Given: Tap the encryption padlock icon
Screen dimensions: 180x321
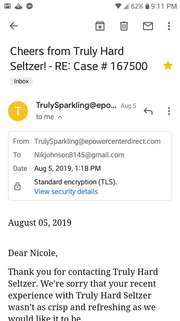Looking at the screenshot, I should click(x=17, y=186).
